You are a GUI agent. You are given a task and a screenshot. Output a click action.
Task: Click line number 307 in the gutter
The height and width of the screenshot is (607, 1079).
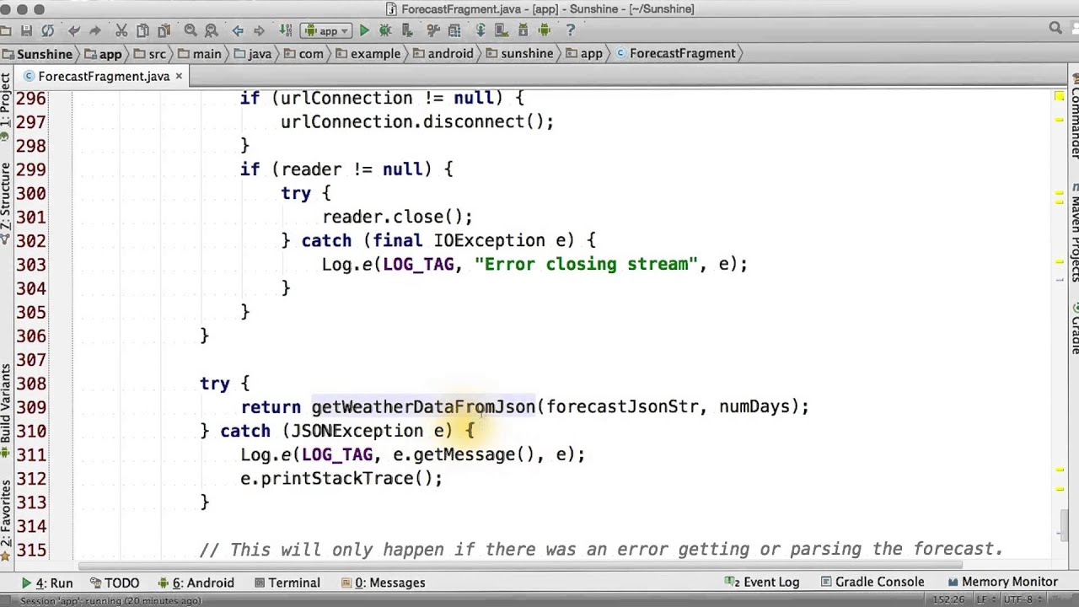tap(31, 359)
